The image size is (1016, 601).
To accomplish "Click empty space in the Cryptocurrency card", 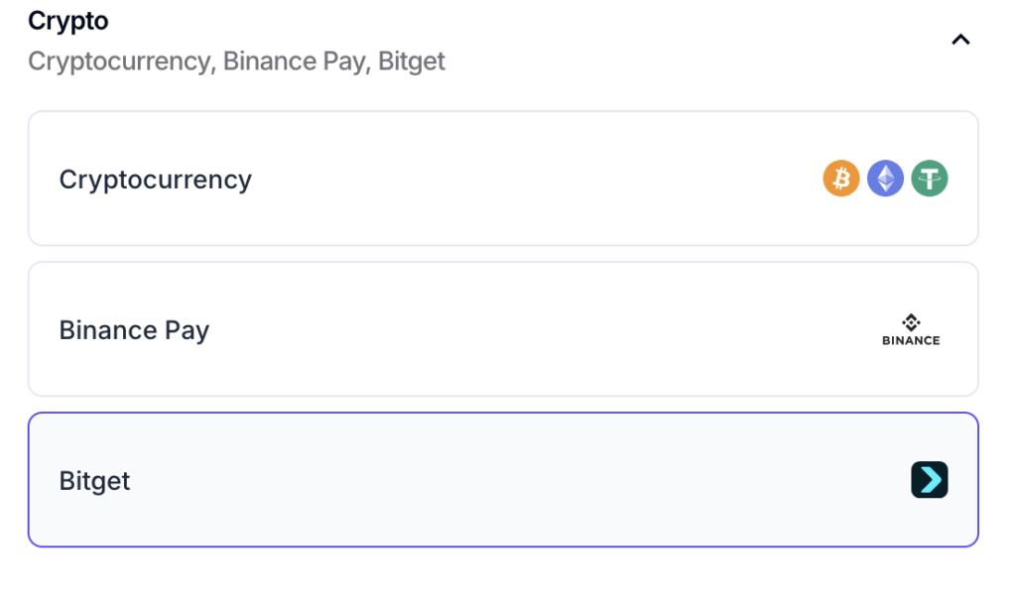I will point(532,179).
